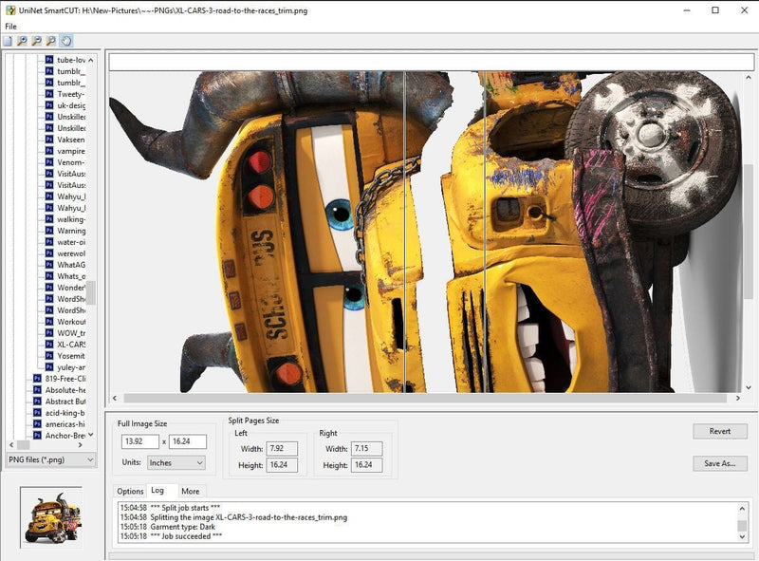
Task: Click the Revert button
Action: click(x=721, y=431)
